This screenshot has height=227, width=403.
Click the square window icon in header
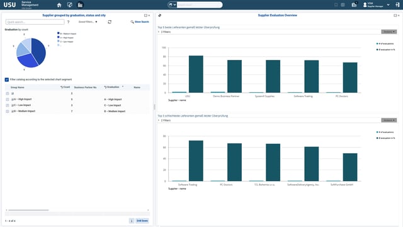[x=336, y=5]
